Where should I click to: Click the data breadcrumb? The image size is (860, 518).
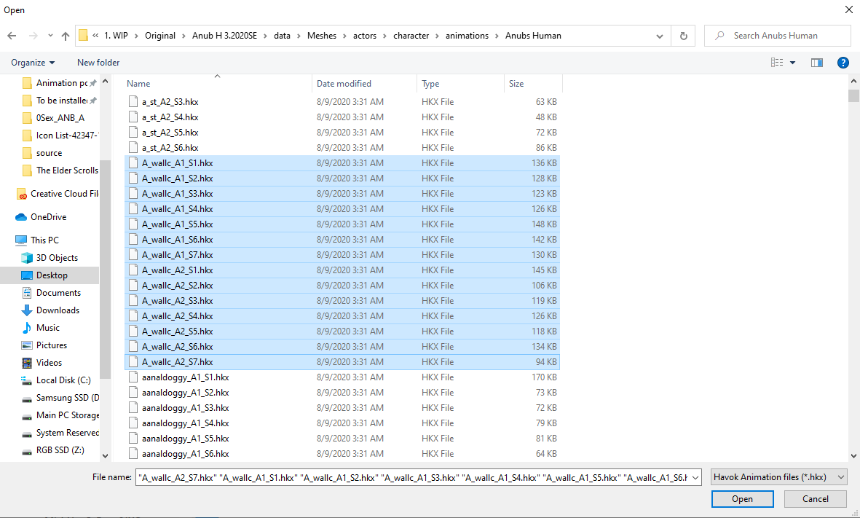coord(282,35)
